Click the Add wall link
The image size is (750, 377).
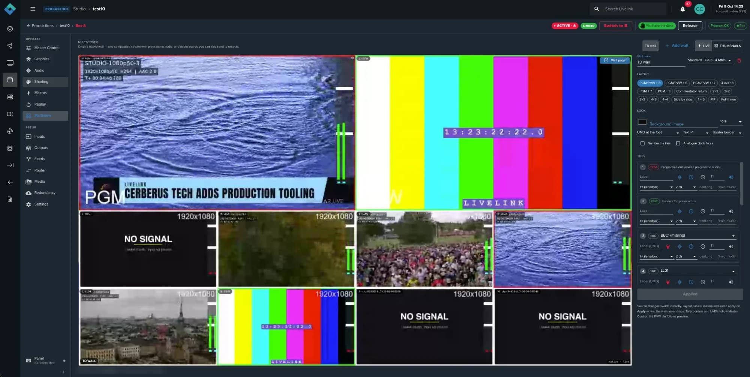tap(677, 46)
